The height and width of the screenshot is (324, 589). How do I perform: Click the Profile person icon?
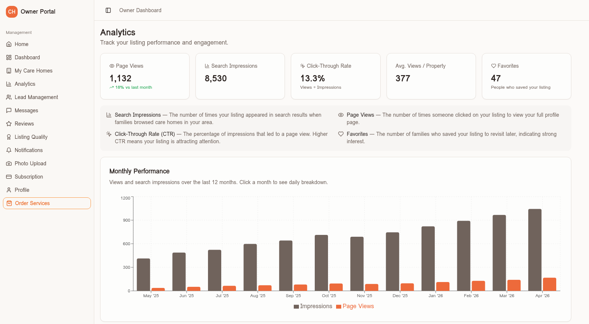(x=9, y=190)
